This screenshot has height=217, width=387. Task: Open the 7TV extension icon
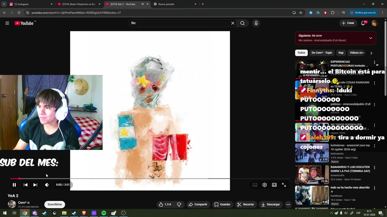[x=318, y=13]
